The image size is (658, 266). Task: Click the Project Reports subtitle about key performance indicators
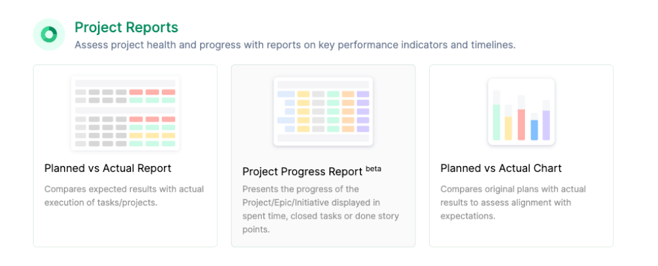(x=295, y=45)
